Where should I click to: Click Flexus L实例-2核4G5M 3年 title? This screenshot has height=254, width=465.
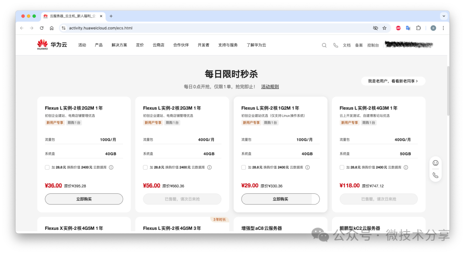click(x=172, y=228)
